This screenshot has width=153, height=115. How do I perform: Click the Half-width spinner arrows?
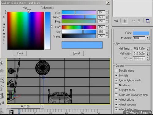[x=148, y=54]
